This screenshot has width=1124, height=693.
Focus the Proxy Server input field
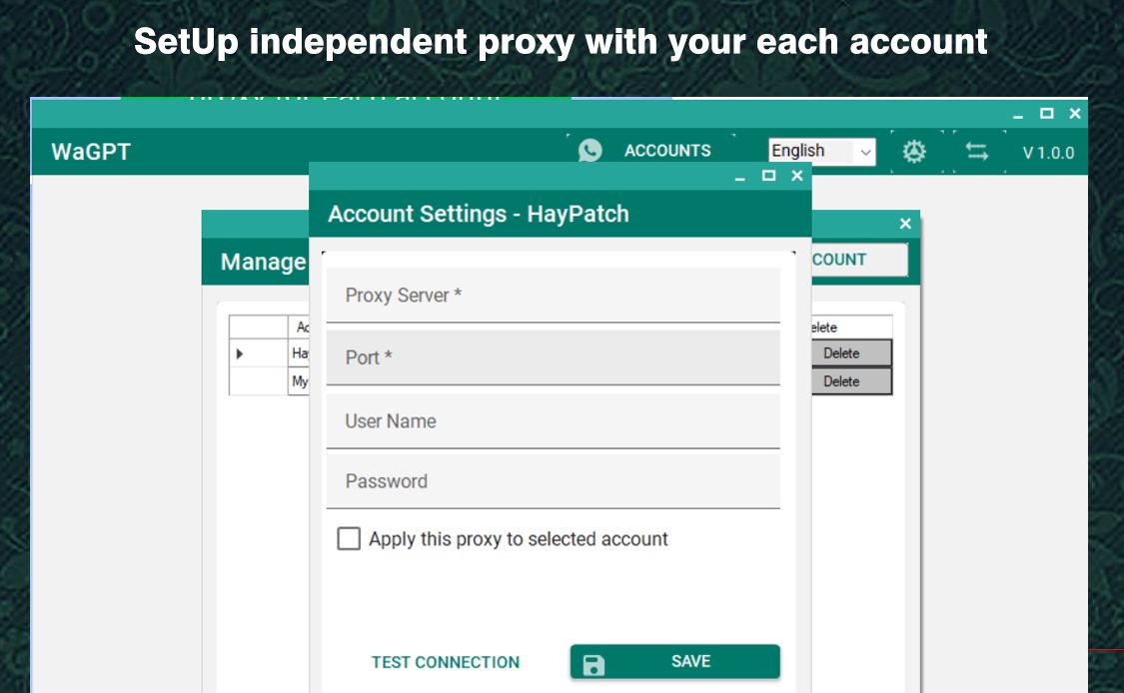point(553,296)
